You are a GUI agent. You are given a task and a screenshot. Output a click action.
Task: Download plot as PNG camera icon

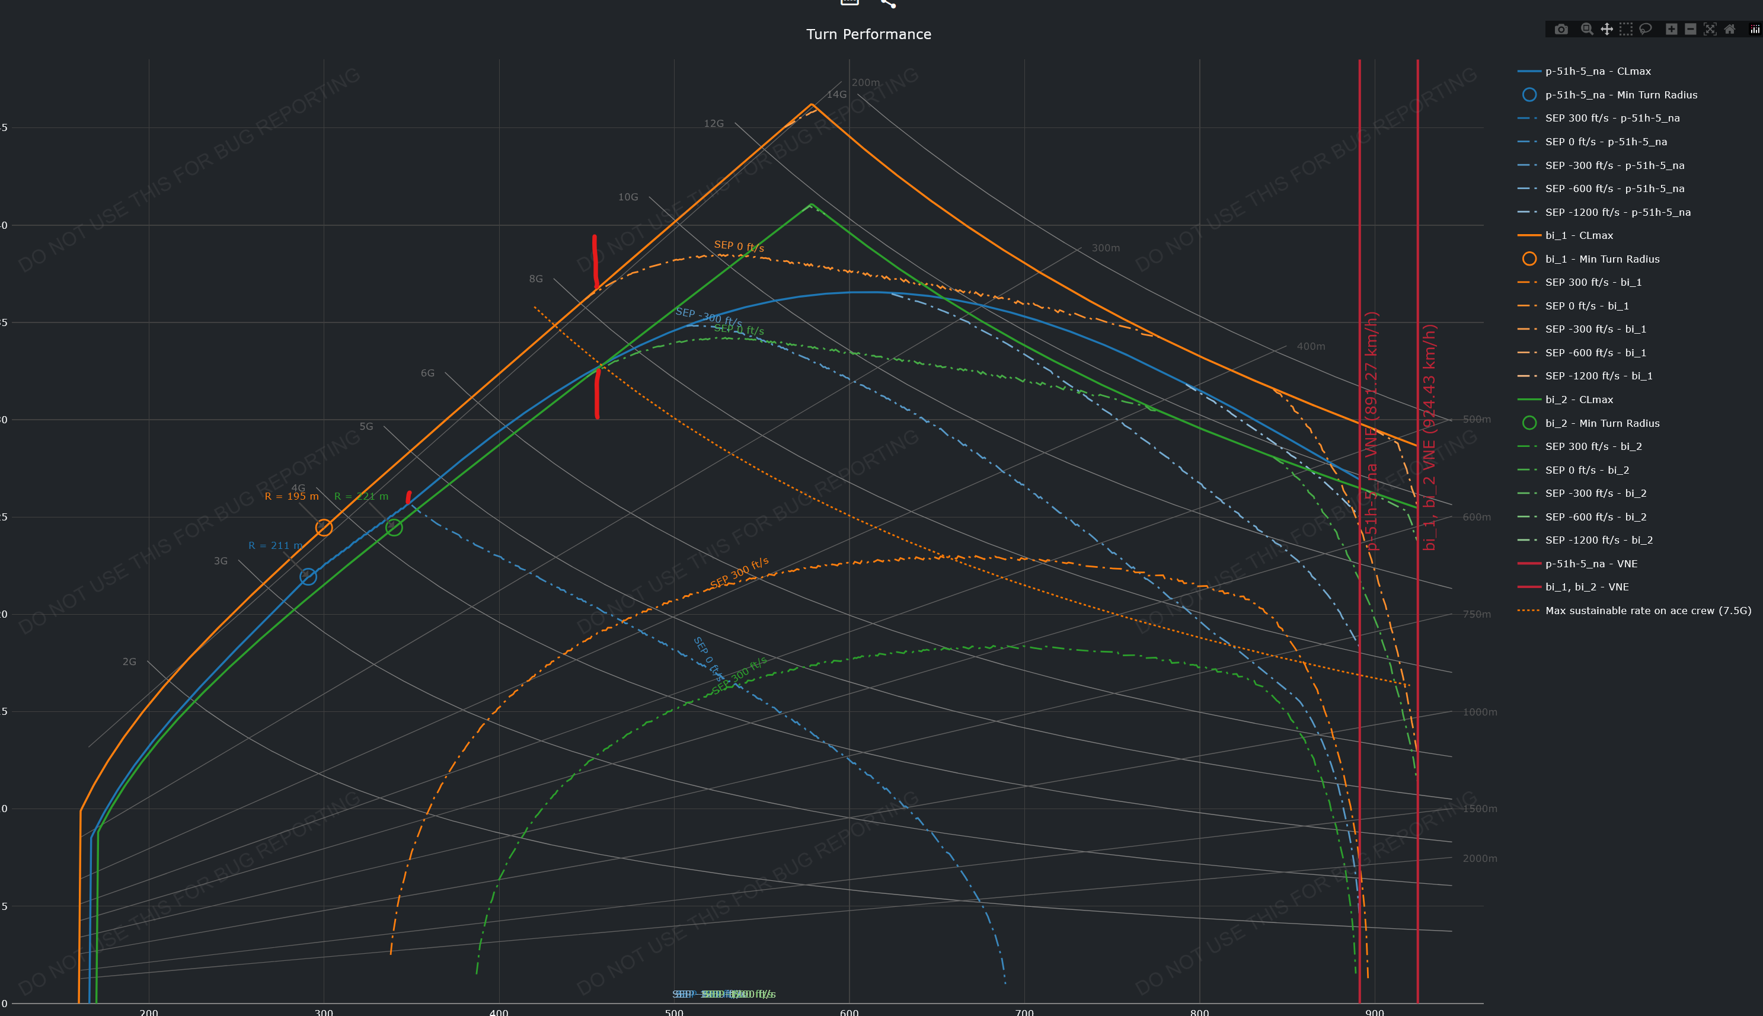pyautogui.click(x=1561, y=29)
